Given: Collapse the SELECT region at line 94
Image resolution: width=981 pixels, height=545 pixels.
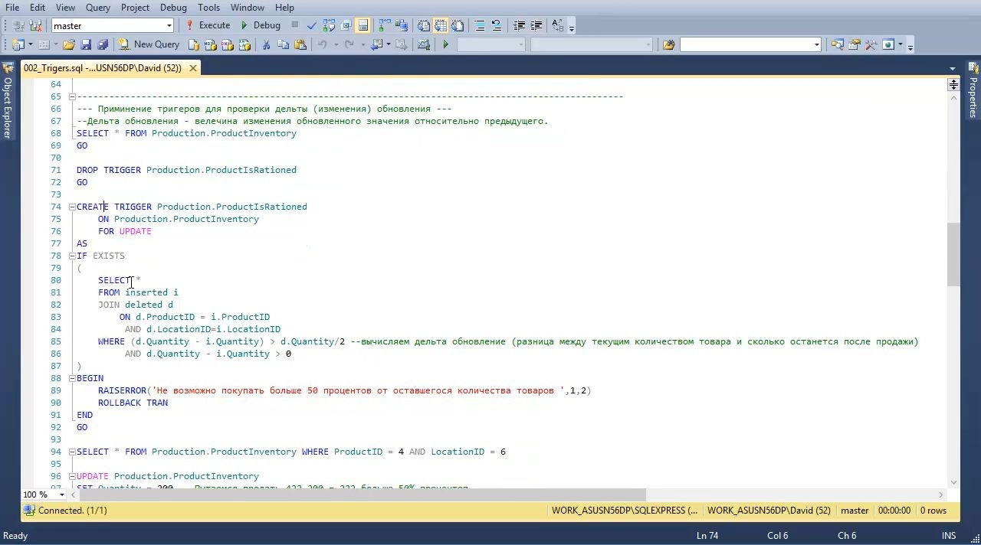Looking at the screenshot, I should (x=72, y=452).
